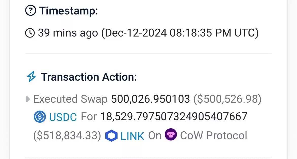
Task: Click the lightning bolt Transaction Action icon
Action: coord(31,77)
